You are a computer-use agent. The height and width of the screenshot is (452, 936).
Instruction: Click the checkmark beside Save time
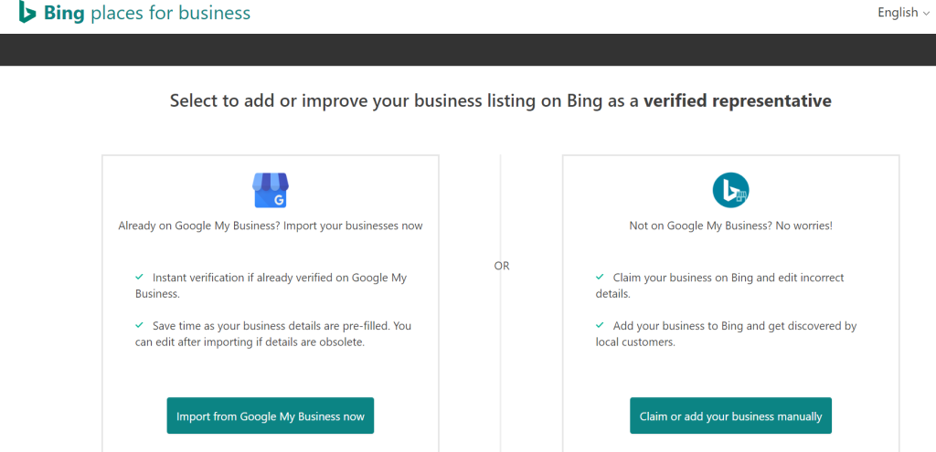(139, 326)
